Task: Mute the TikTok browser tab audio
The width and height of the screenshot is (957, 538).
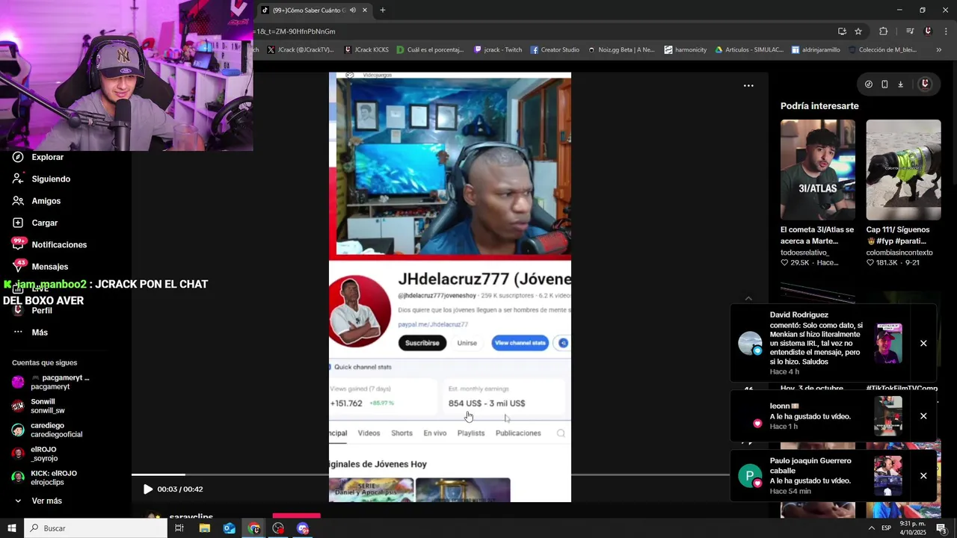Action: [353, 10]
